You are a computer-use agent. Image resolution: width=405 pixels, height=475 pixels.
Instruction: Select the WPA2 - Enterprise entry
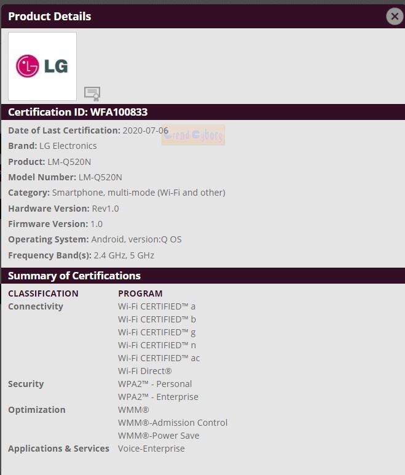point(158,397)
